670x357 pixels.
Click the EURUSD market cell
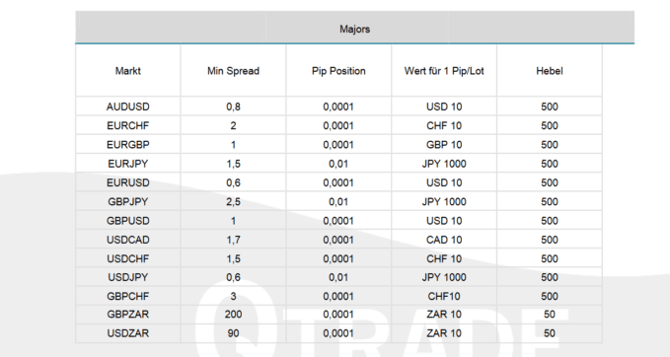pyautogui.click(x=127, y=182)
